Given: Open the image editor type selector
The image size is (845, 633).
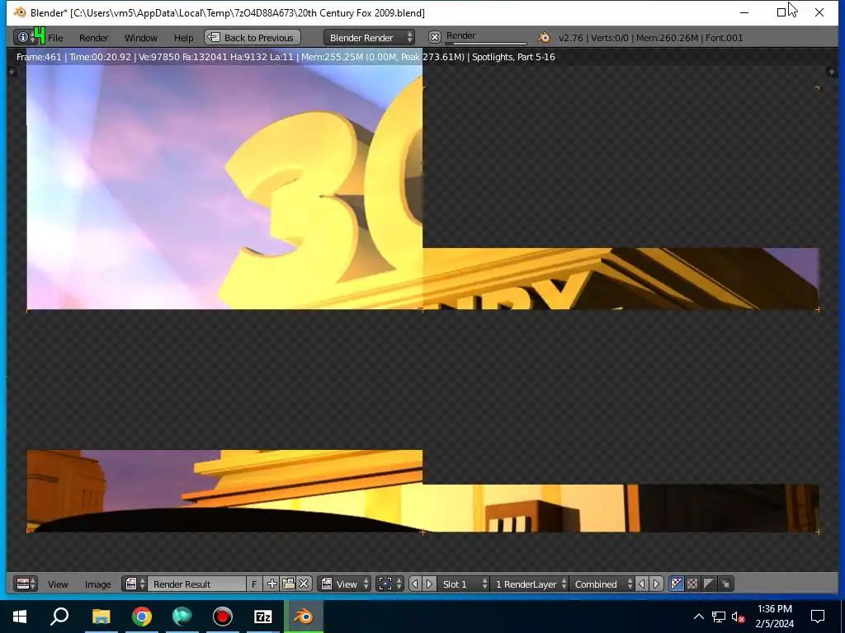Looking at the screenshot, I should [x=26, y=584].
